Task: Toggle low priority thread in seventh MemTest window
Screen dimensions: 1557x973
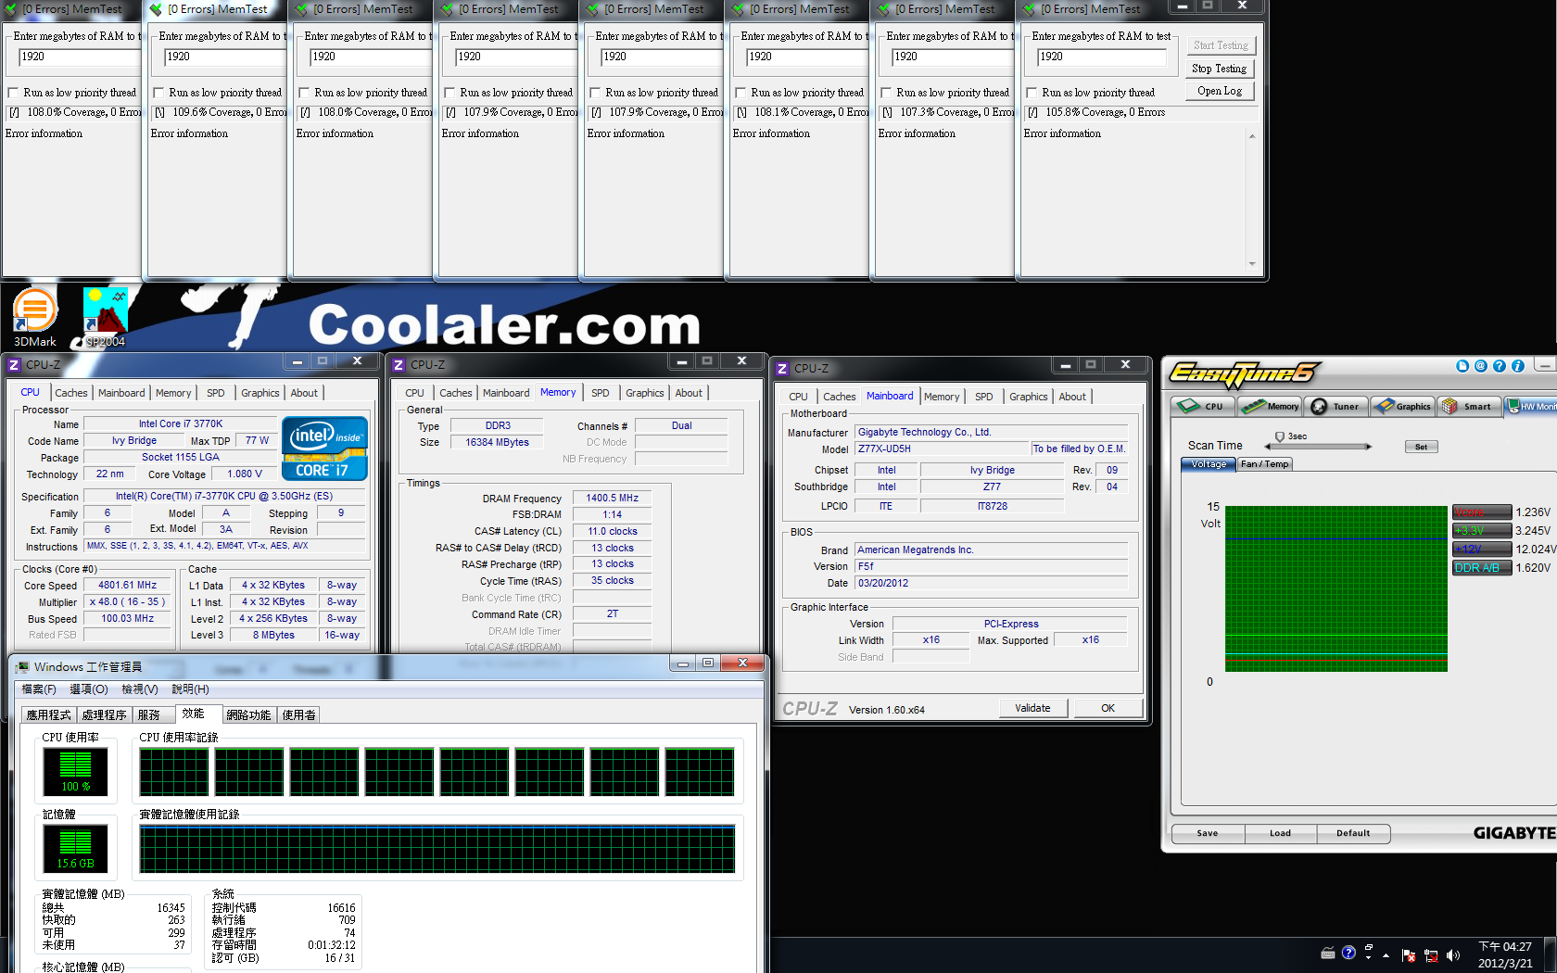Action: point(886,93)
